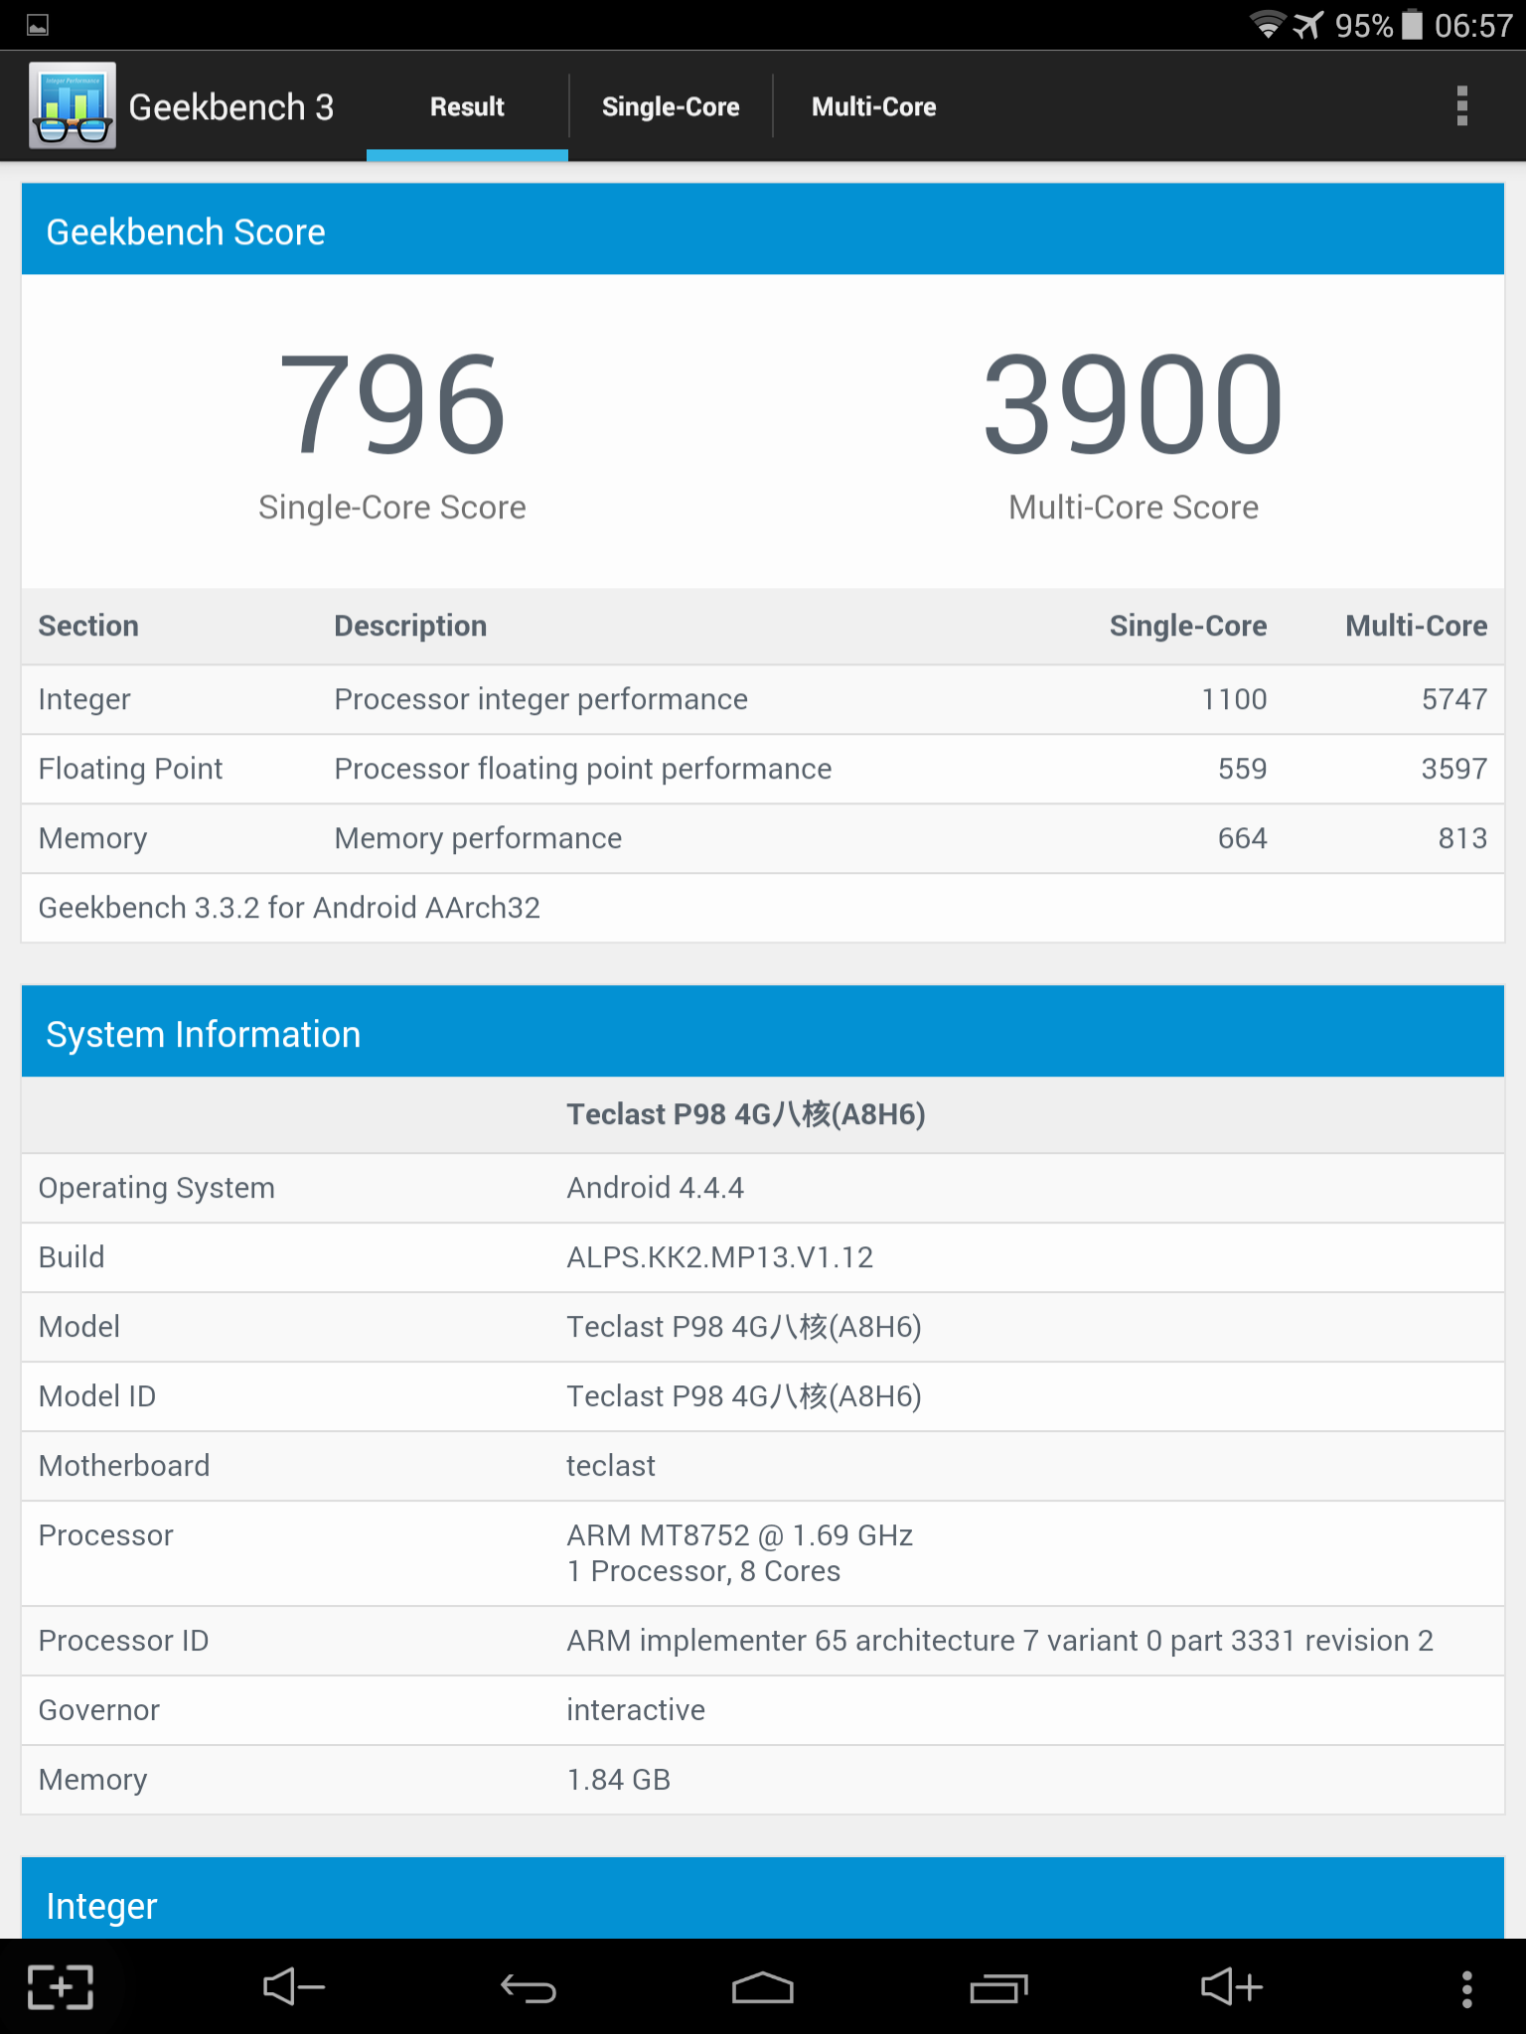Select the Result tab
This screenshot has width=1526, height=2034.
[467, 106]
